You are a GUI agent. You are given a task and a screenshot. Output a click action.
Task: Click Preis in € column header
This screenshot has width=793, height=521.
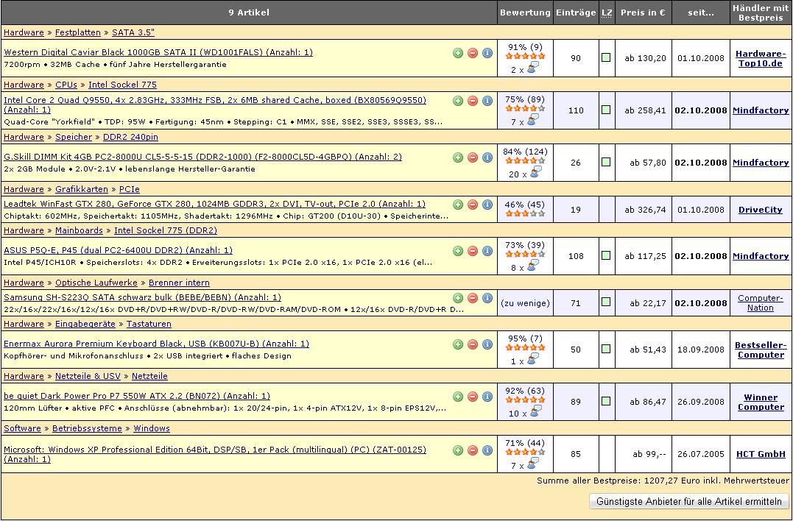643,13
